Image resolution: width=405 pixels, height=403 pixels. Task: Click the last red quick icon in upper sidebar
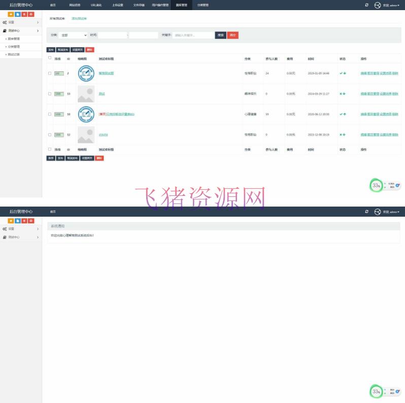click(x=31, y=15)
